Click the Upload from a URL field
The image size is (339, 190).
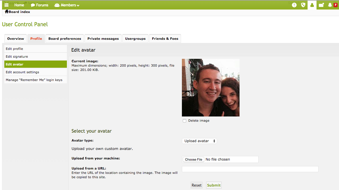click(x=250, y=169)
